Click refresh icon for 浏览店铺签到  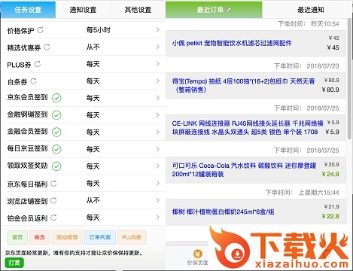pos(53,200)
